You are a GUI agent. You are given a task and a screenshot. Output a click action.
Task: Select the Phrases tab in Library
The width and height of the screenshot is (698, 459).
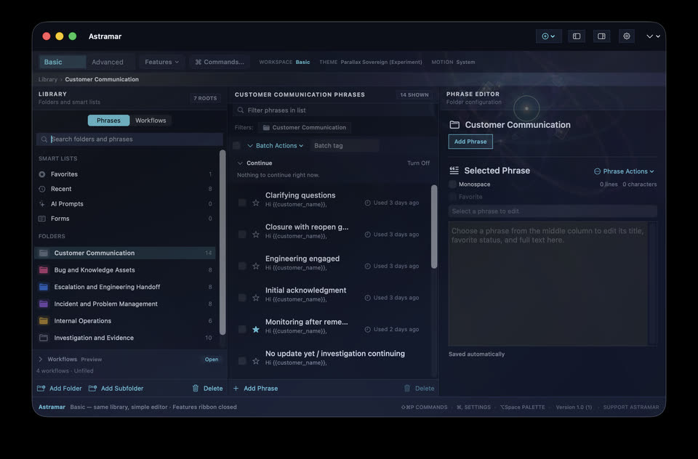(x=108, y=120)
